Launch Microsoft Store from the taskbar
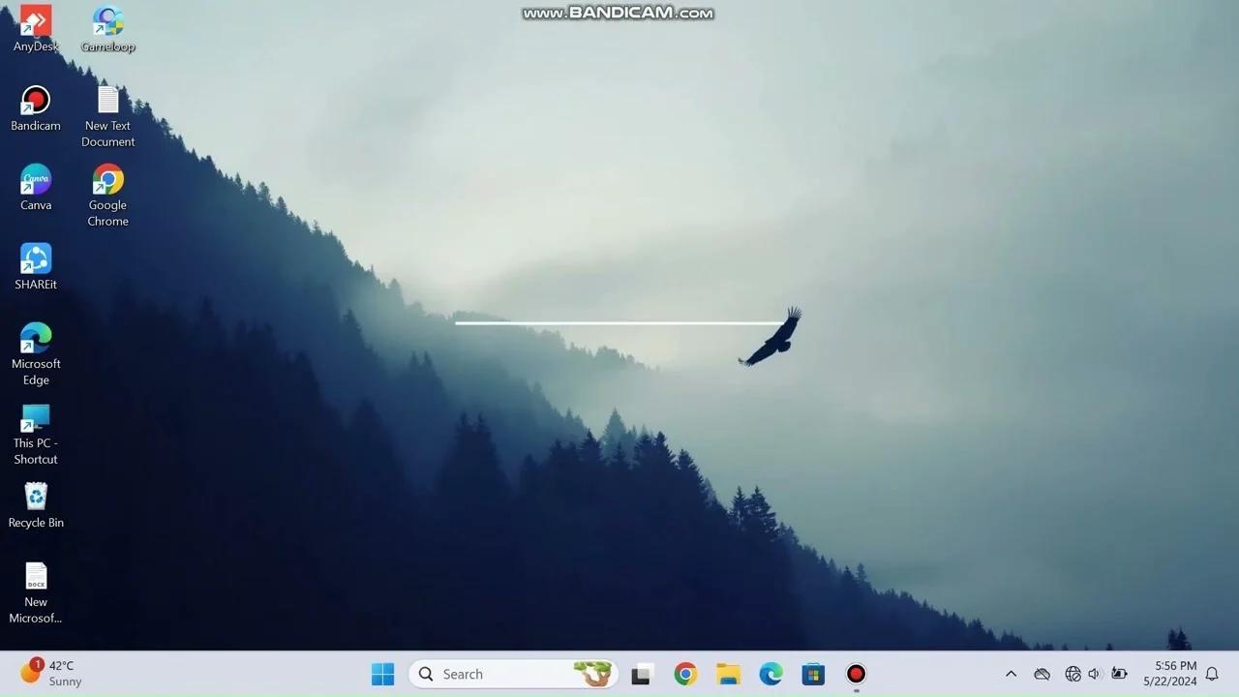 813,674
